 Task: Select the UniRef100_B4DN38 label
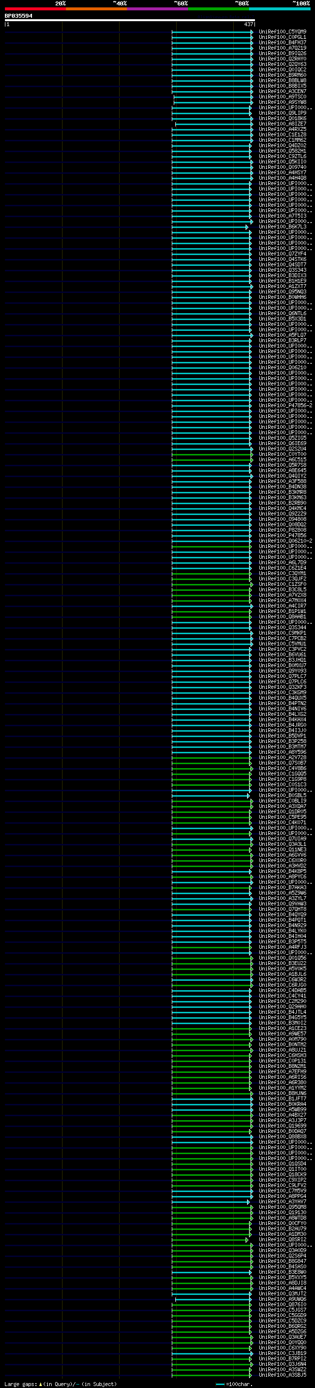click(283, 486)
